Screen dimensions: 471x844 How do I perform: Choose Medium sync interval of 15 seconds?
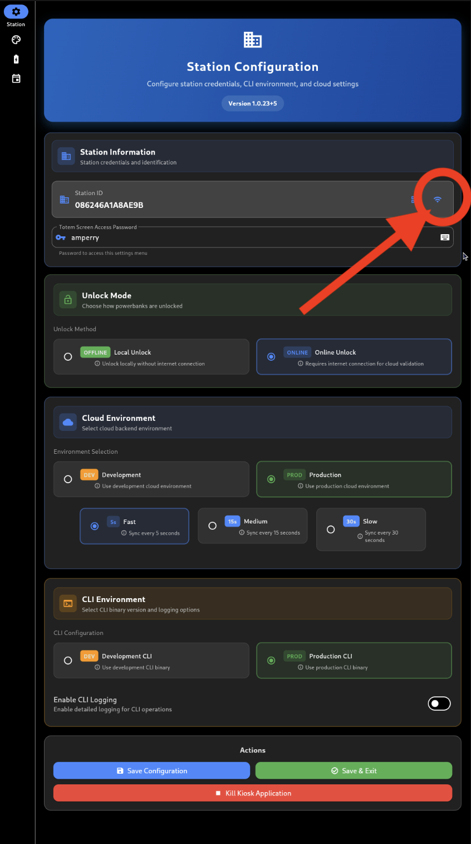pyautogui.click(x=212, y=525)
